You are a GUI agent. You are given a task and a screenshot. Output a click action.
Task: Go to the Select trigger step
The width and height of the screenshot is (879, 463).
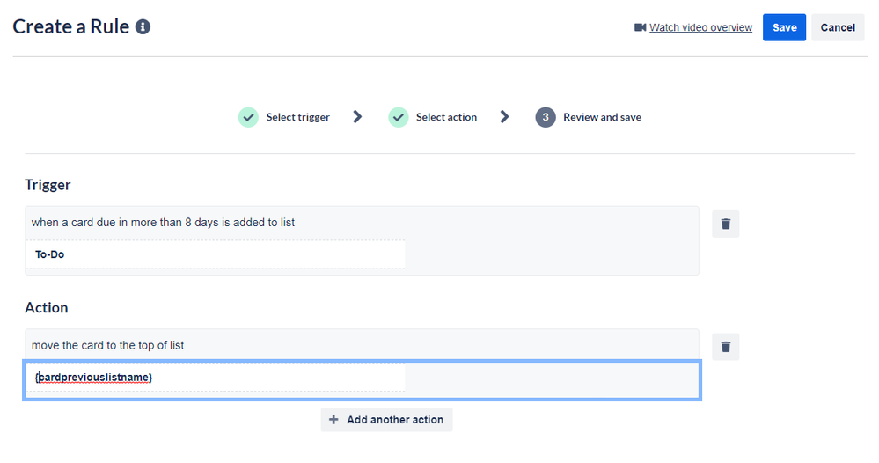coord(297,117)
